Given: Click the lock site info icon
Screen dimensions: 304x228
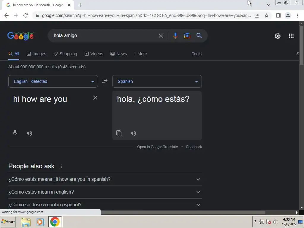Looking at the screenshot, I should 37,15.
